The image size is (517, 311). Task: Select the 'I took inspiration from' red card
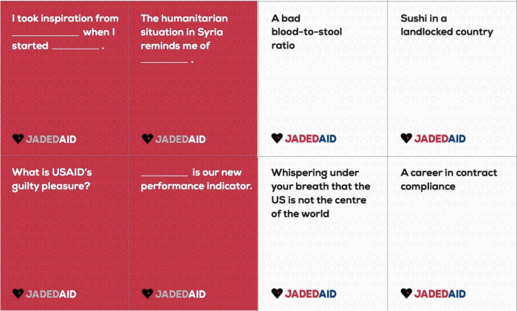[65, 78]
